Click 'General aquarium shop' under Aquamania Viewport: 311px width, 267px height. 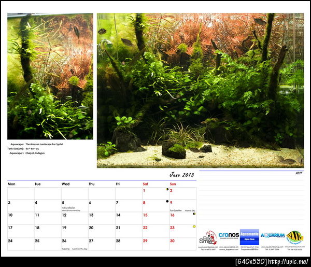point(249,247)
